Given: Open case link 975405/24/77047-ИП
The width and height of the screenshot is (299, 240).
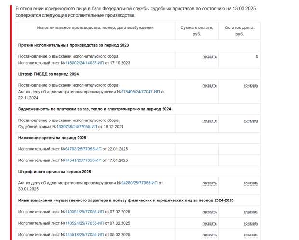Looking at the screenshot, I should [x=140, y=92].
